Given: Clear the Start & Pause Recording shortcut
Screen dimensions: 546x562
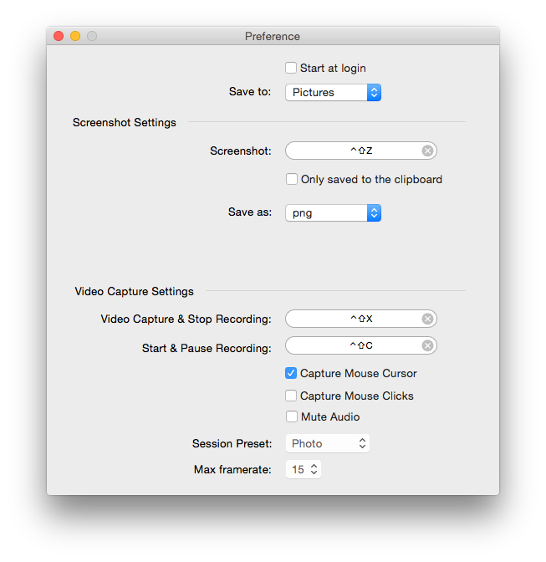Looking at the screenshot, I should pyautogui.click(x=427, y=345).
